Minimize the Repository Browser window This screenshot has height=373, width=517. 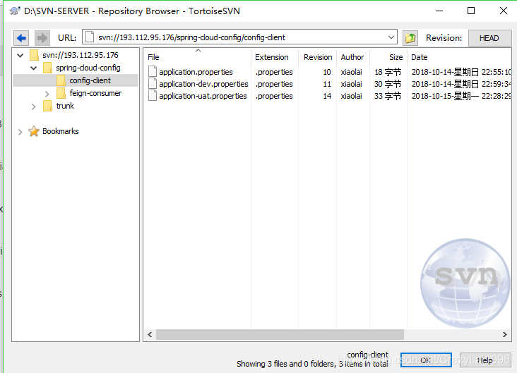tap(439, 11)
